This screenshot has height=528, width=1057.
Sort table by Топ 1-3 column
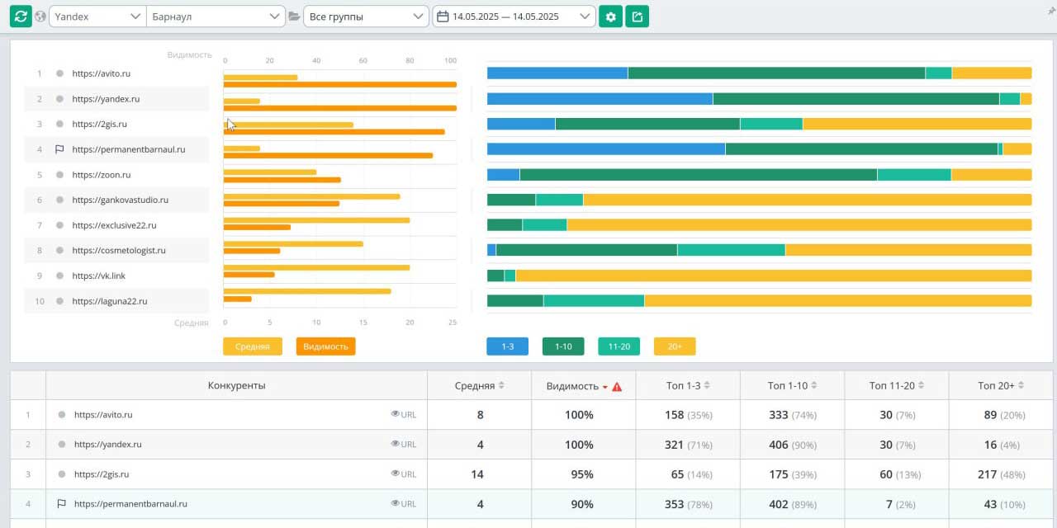point(687,386)
